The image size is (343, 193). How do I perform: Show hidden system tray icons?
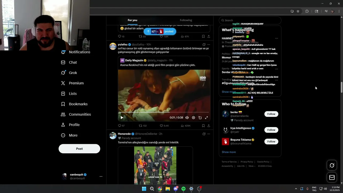(x=296, y=189)
